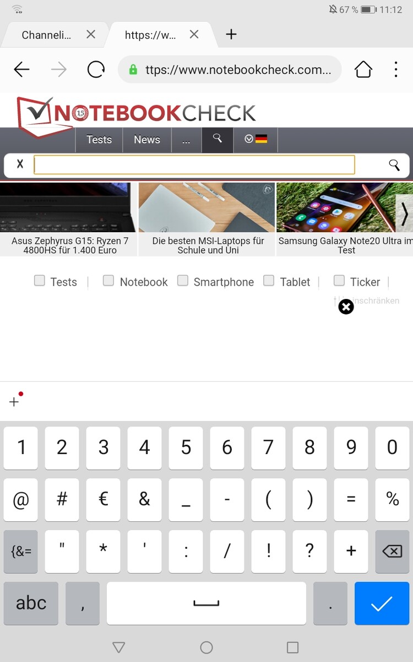Switch keyboard to abc letters

tap(31, 604)
